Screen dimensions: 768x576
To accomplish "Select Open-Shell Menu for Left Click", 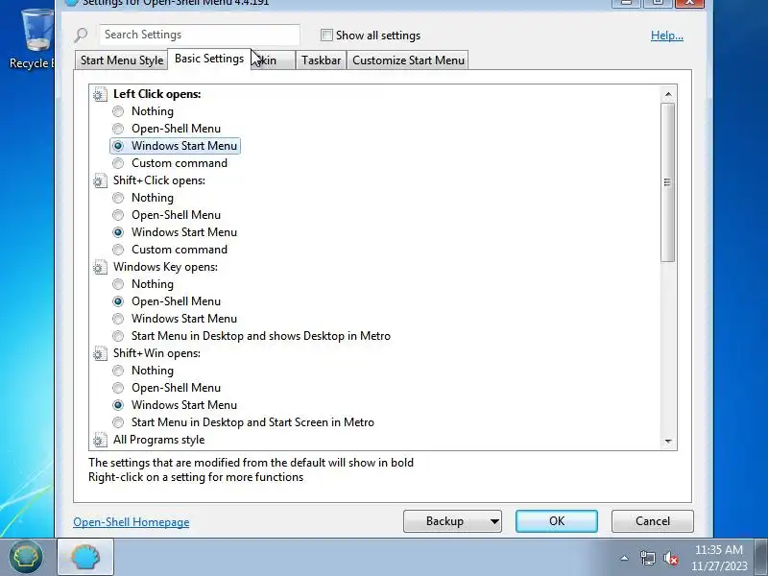I will (x=118, y=129).
